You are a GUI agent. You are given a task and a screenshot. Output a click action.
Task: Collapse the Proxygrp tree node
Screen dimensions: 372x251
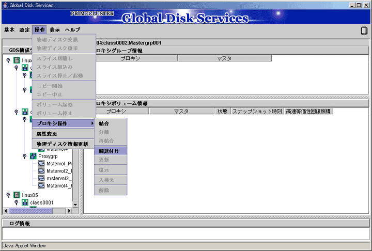pos(24,156)
